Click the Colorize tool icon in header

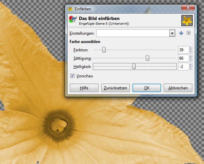click(73, 19)
